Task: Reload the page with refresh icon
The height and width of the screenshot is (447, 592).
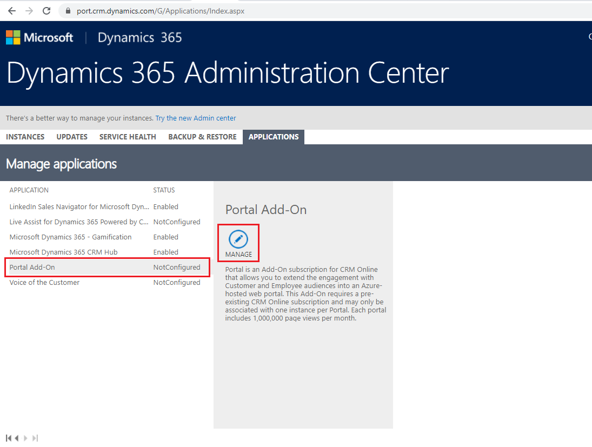Action: click(x=46, y=11)
